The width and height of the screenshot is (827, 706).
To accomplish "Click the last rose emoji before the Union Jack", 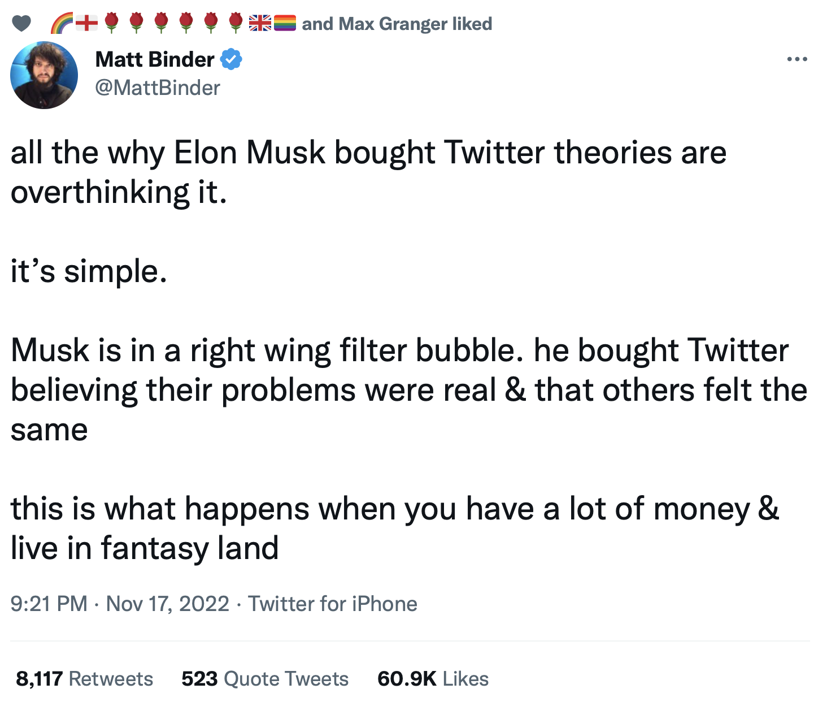I will tap(236, 23).
